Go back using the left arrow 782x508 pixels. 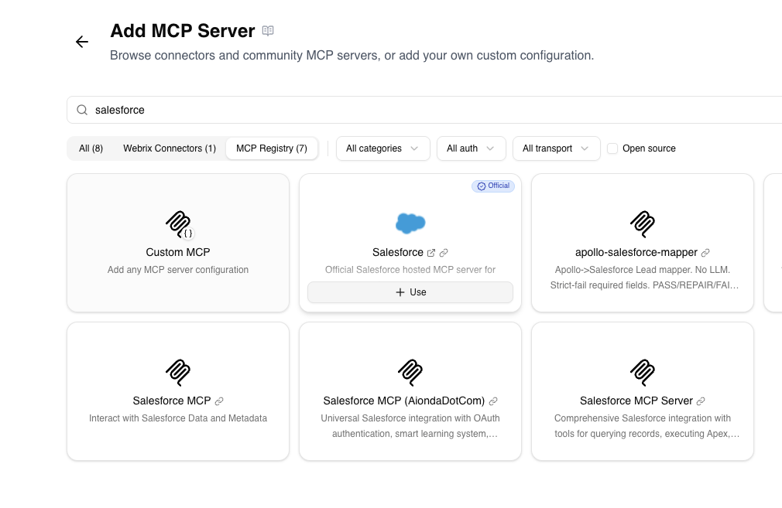click(82, 42)
